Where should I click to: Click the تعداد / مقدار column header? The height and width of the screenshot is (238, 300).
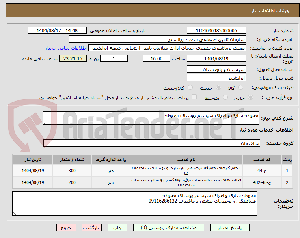(x=72, y=160)
